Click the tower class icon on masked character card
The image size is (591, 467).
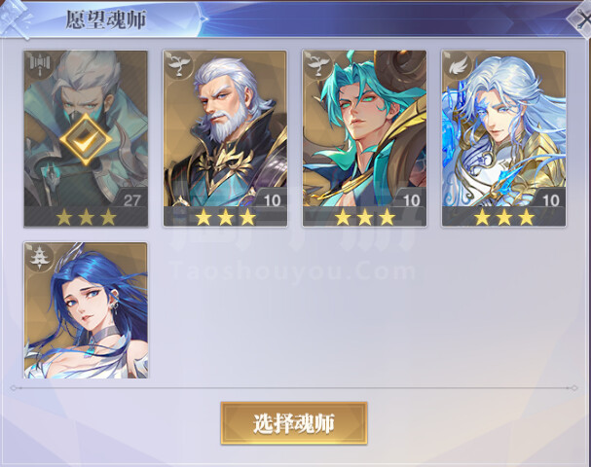point(39,65)
